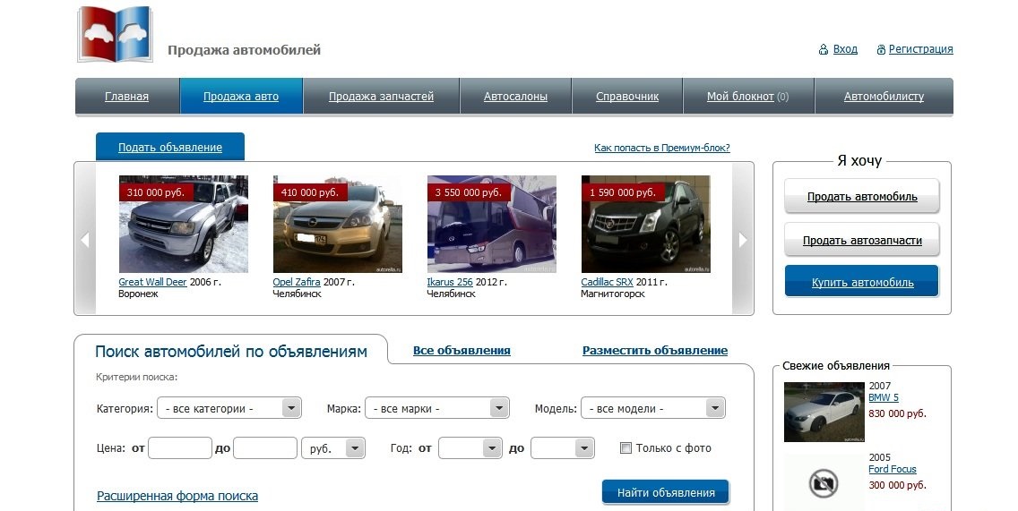Open the Продажа запчастей menu item
Screen dimensions: 1018x511
(x=381, y=96)
